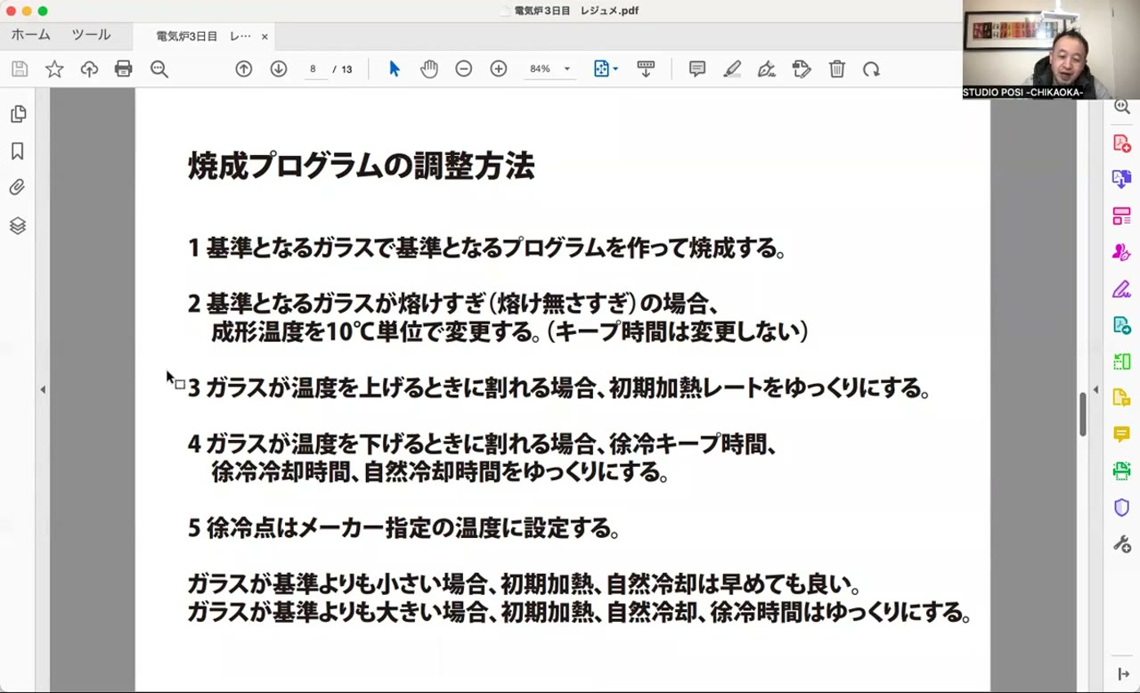Open the bookmarks panel
This screenshot has width=1140, height=693.
(x=18, y=151)
